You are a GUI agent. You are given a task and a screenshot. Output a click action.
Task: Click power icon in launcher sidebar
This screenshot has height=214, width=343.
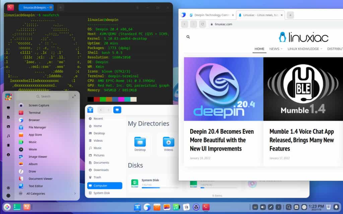pos(8,196)
